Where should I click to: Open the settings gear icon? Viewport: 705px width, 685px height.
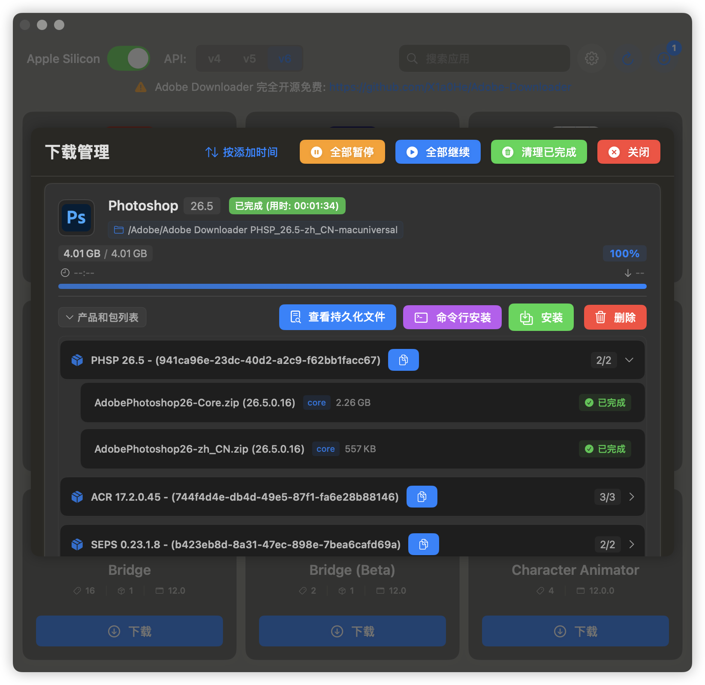591,58
